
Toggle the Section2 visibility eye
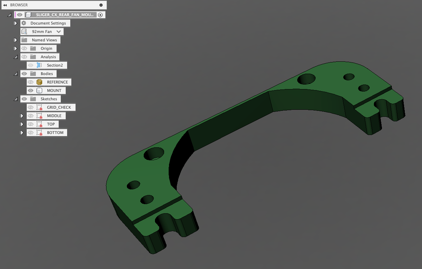(31, 65)
